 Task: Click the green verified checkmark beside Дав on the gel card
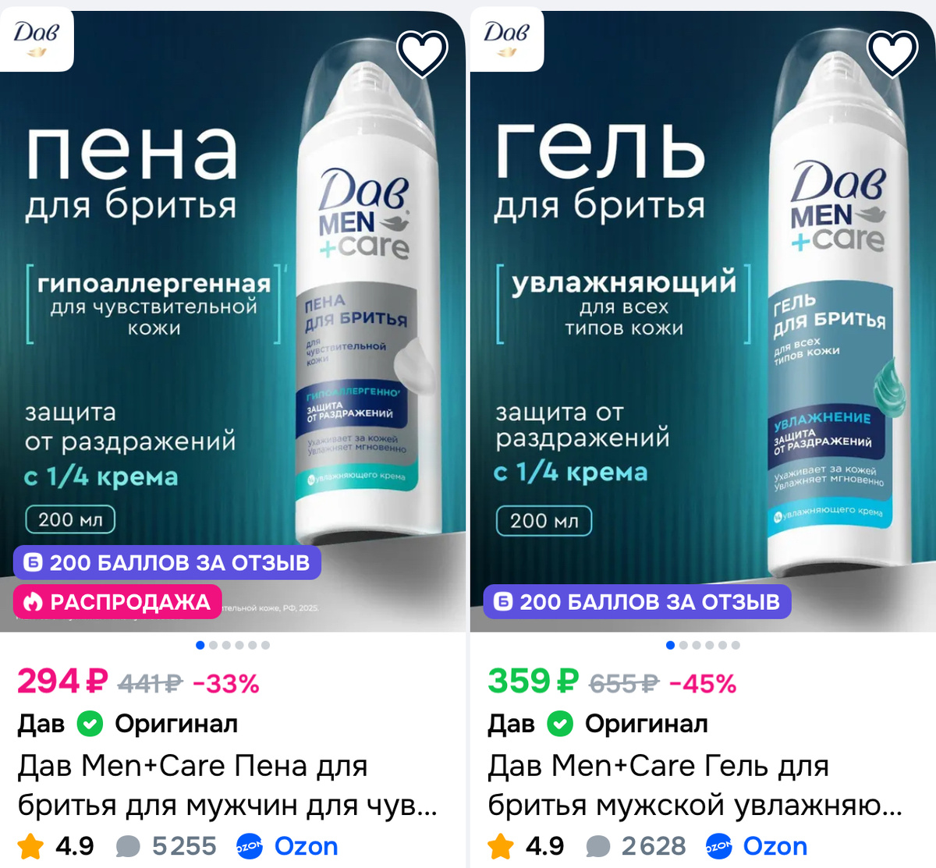click(560, 725)
